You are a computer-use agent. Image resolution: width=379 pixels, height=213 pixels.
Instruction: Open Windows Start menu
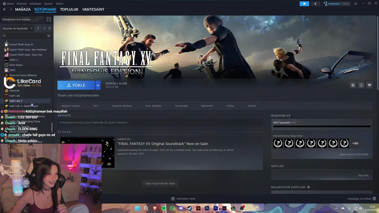137,208
